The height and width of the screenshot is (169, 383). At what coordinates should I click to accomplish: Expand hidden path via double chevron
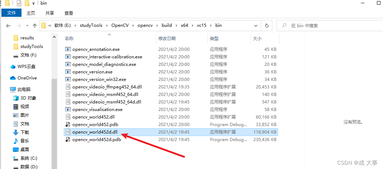coord(50,25)
